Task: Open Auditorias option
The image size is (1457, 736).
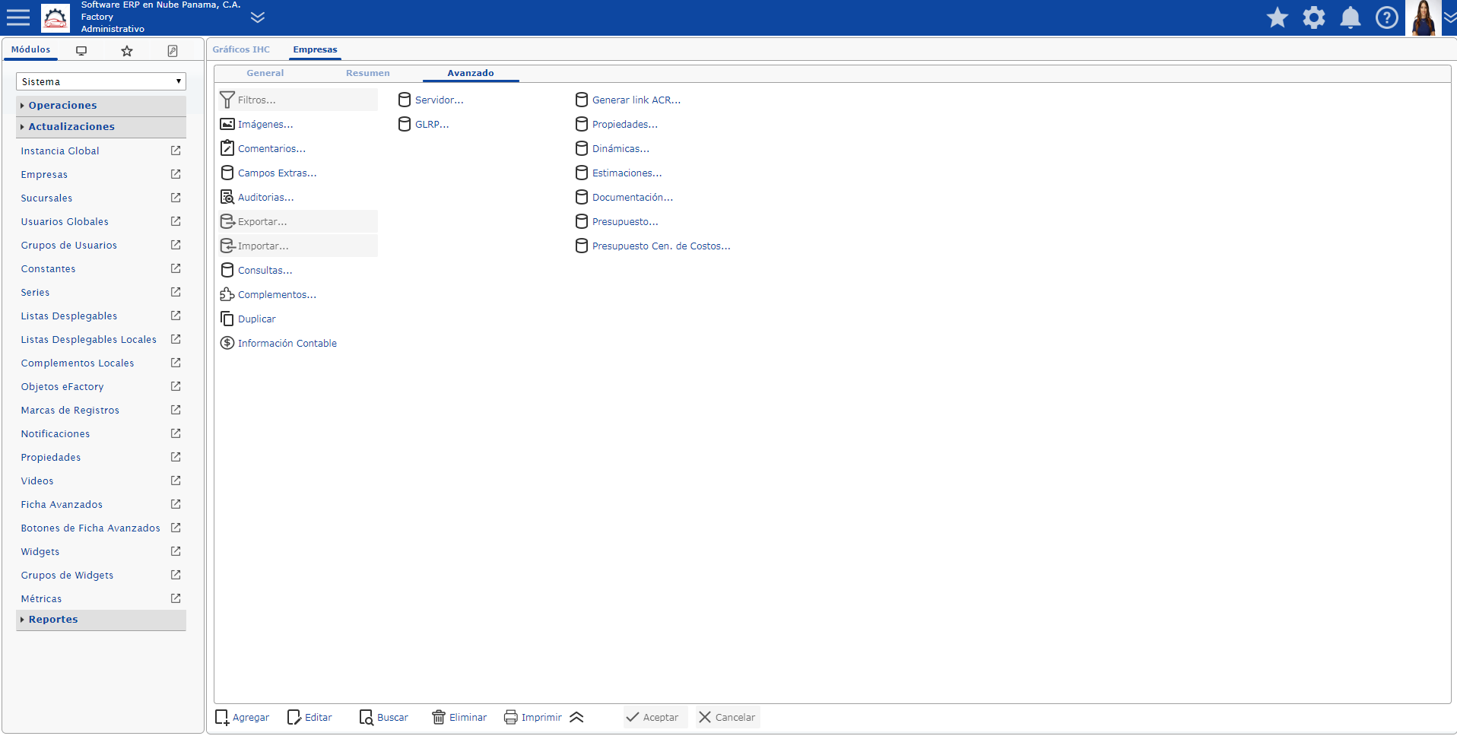Action: pos(257,197)
